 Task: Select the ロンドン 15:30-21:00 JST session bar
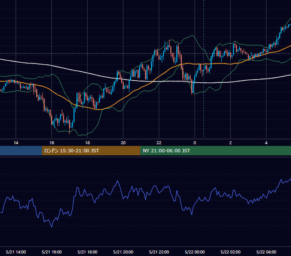tap(91, 151)
